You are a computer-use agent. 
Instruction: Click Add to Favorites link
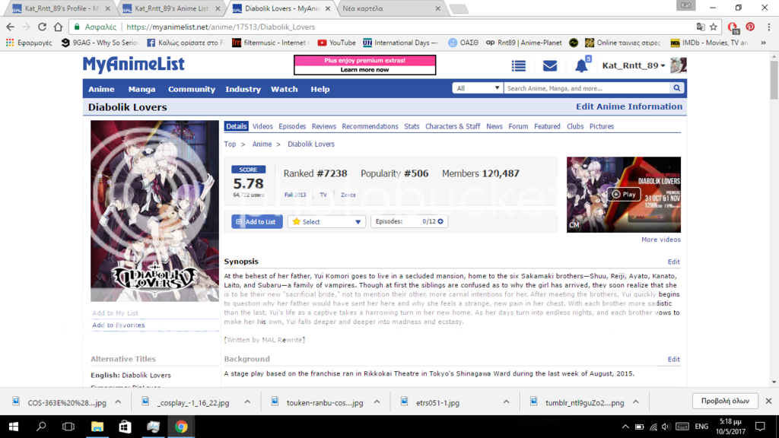118,325
